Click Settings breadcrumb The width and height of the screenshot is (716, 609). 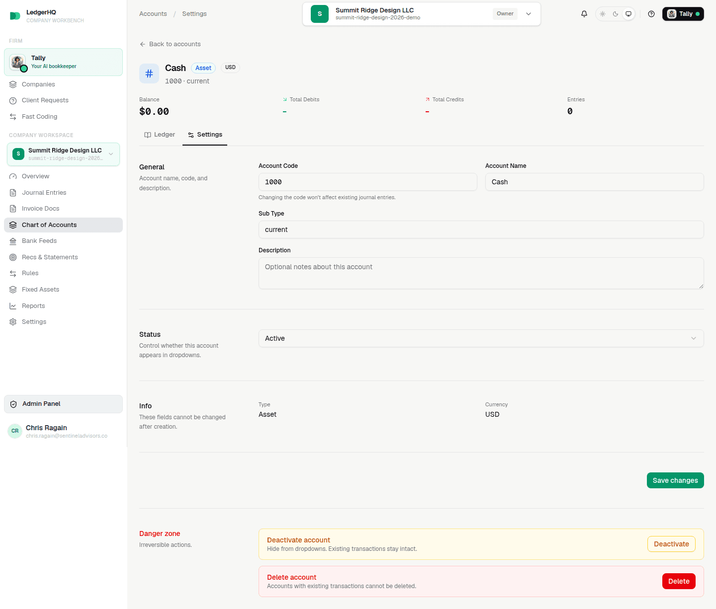click(194, 14)
